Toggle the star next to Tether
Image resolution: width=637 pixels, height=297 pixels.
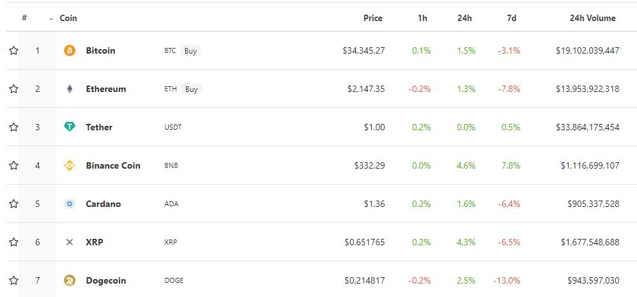pos(14,127)
